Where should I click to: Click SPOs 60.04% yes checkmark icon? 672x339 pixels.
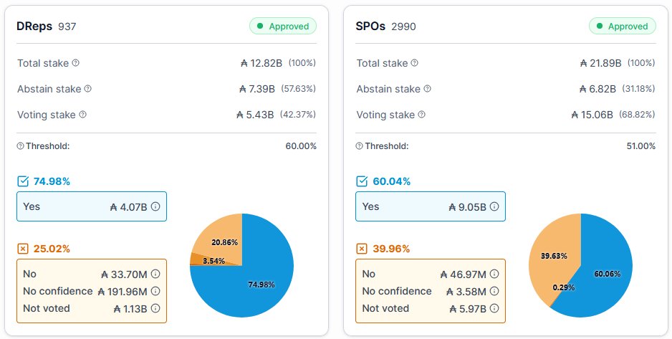(x=362, y=181)
